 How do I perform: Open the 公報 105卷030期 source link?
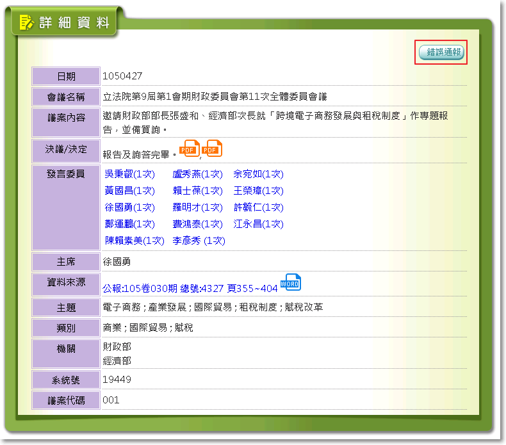tap(190, 289)
